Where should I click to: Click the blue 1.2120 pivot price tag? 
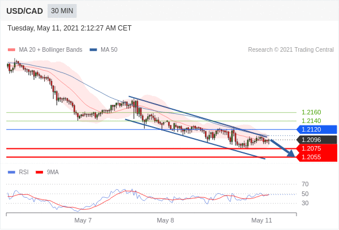coord(317,129)
